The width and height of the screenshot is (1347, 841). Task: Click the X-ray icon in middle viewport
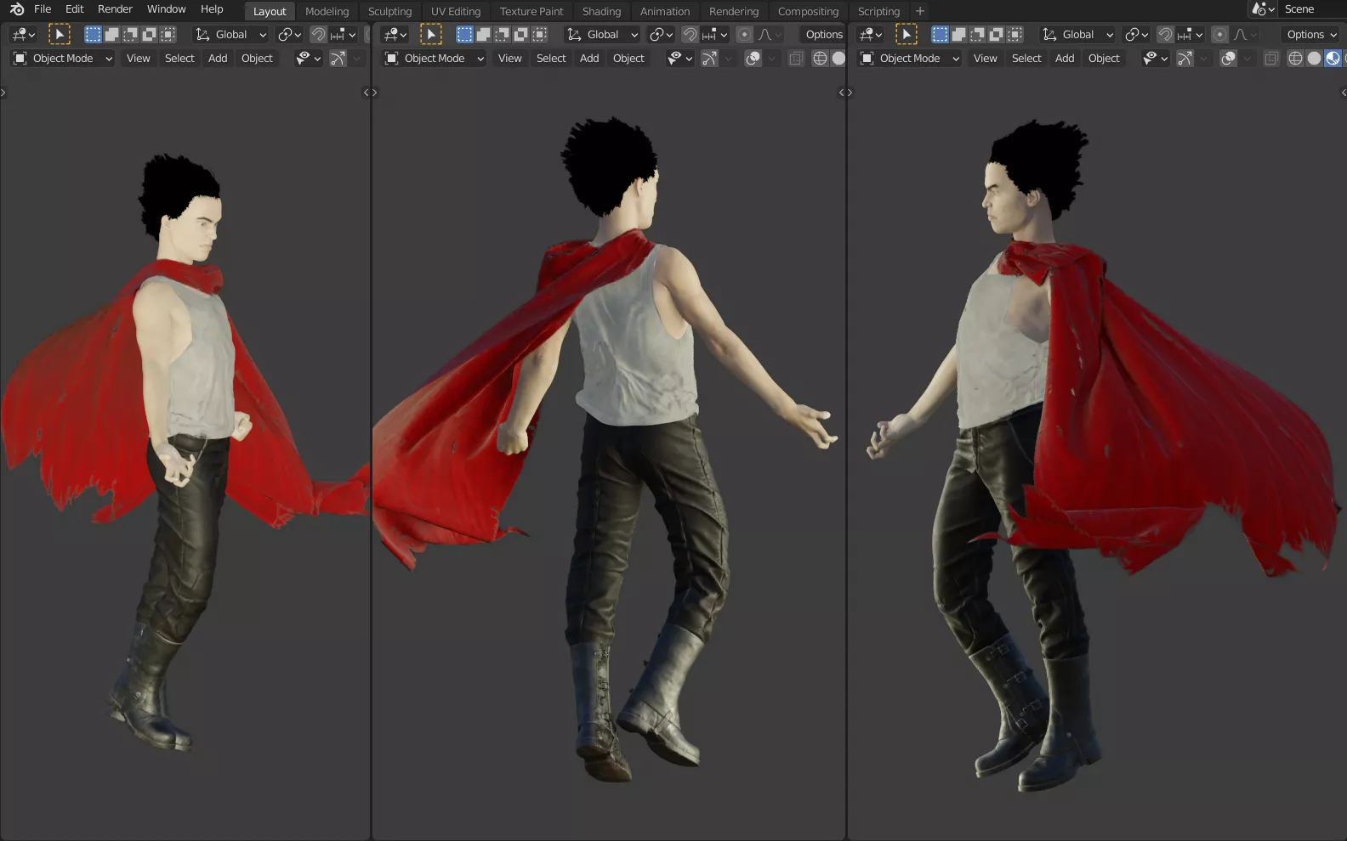(796, 59)
